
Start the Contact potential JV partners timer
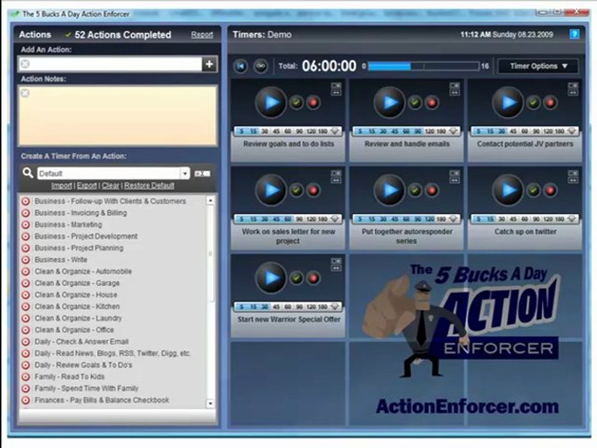508,102
